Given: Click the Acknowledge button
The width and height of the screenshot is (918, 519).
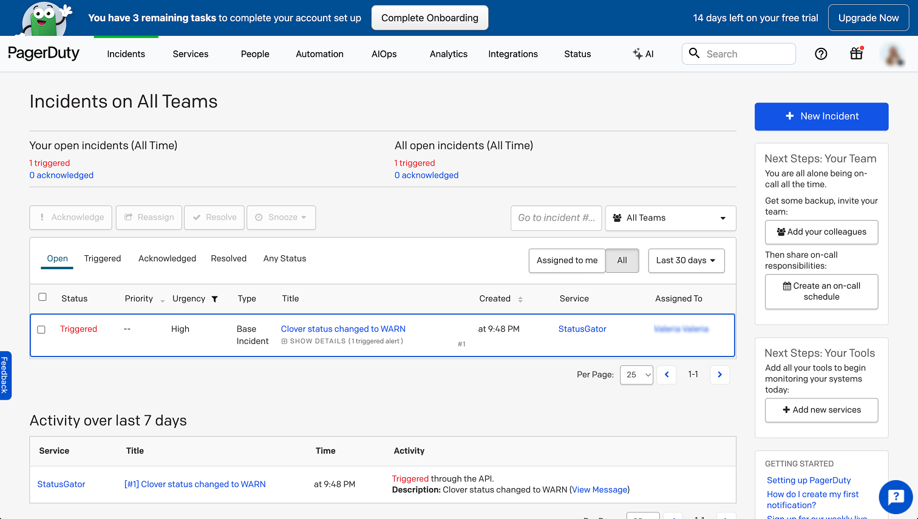Looking at the screenshot, I should click(71, 218).
